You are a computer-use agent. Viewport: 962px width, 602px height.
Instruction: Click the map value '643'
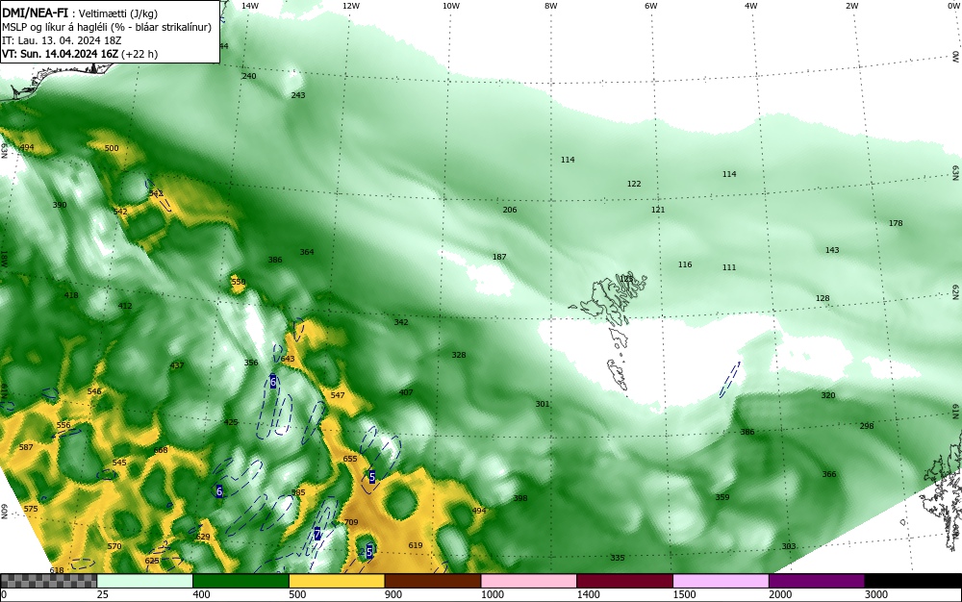pyautogui.click(x=288, y=359)
